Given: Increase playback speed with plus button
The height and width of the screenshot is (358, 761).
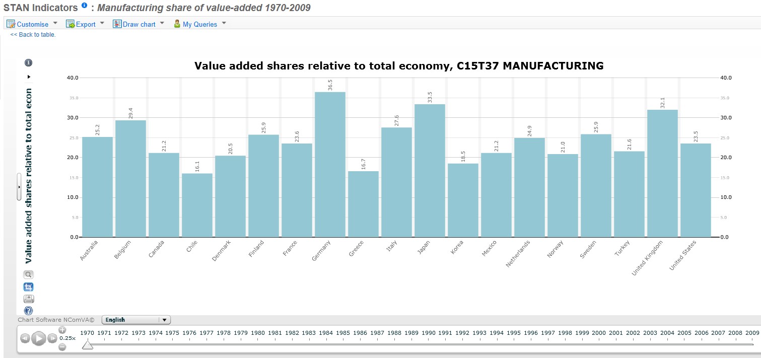Looking at the screenshot, I should pyautogui.click(x=62, y=330).
